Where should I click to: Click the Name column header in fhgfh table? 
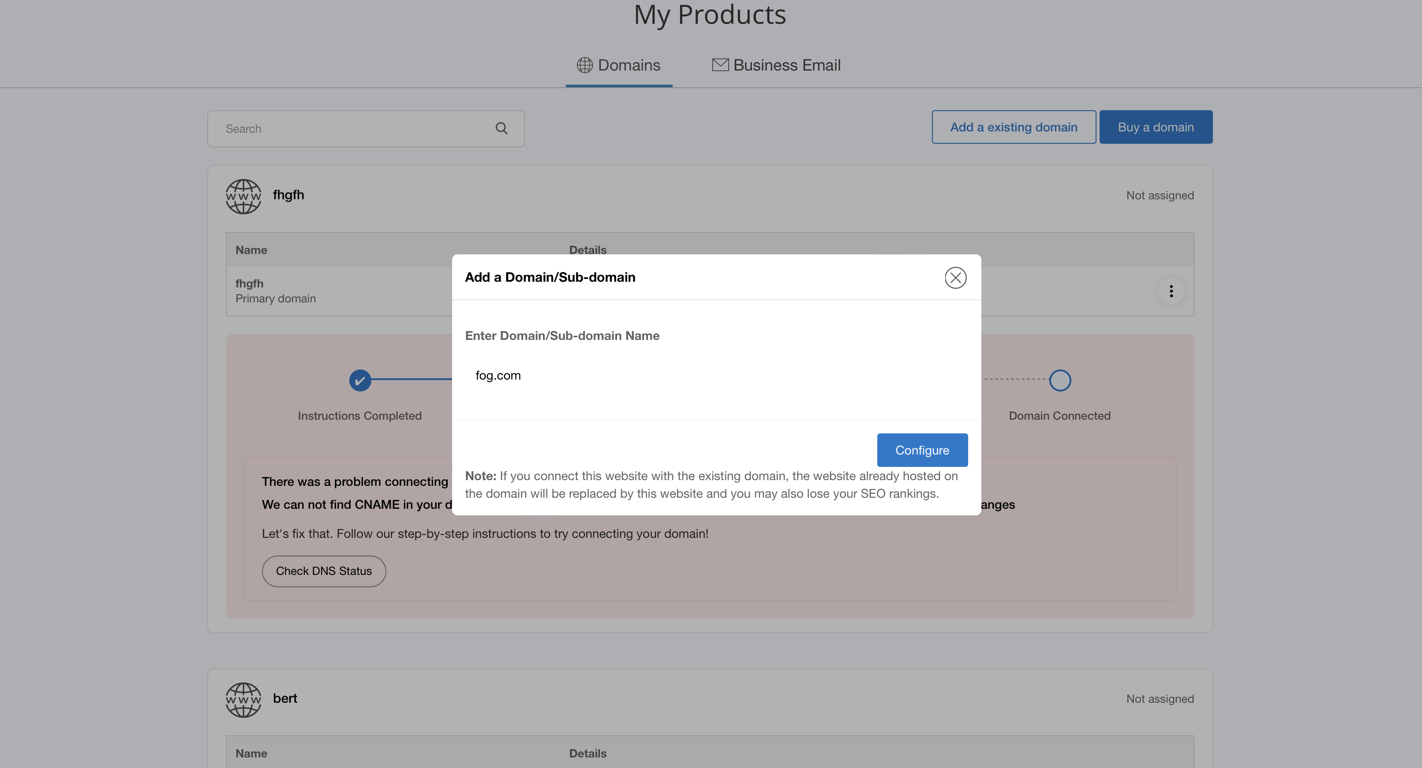(x=251, y=250)
